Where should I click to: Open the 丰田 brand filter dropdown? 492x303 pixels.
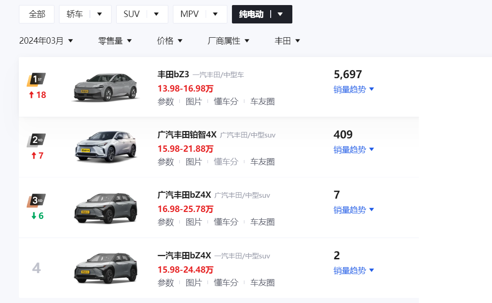[x=287, y=41]
